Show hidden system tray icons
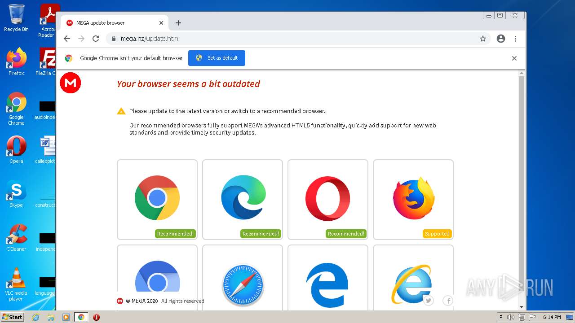This screenshot has width=575, height=323. [x=501, y=317]
